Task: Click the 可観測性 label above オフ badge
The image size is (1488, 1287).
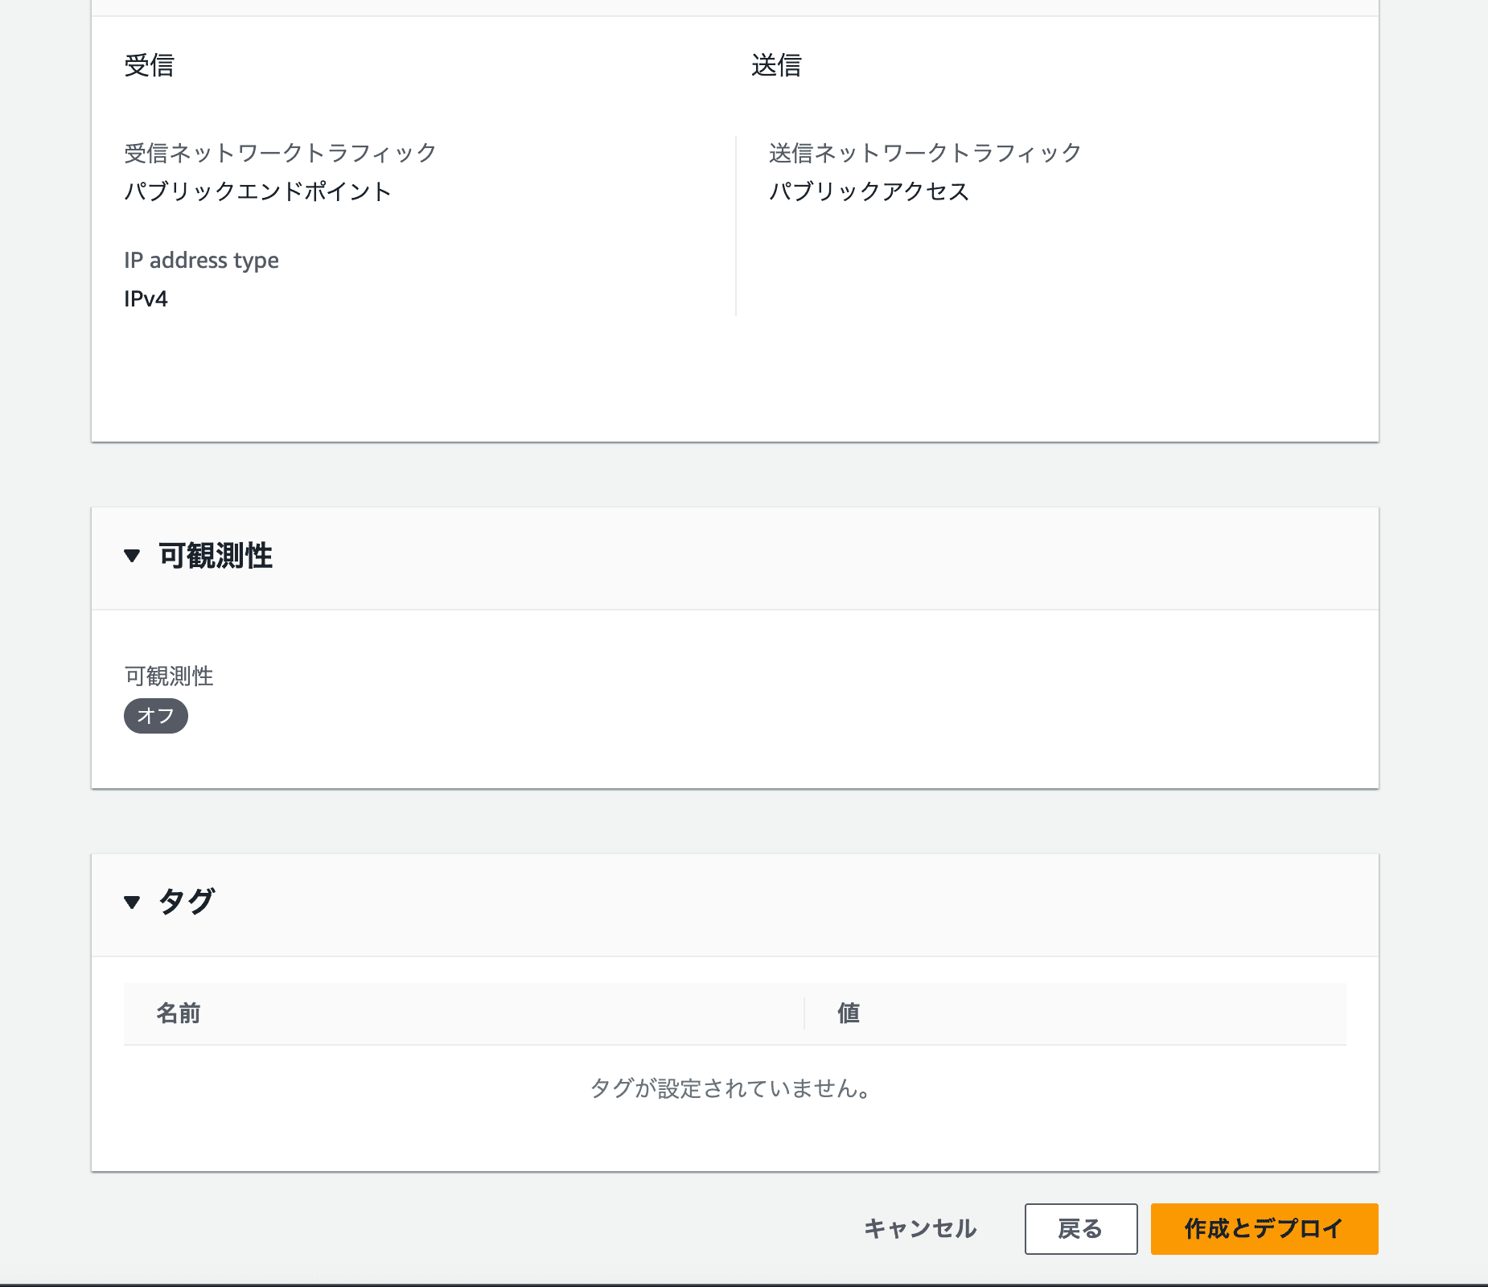Action: (x=169, y=676)
